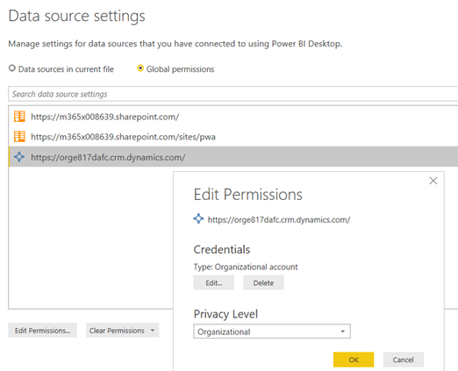
Task: Confirm changes with the OK button
Action: tap(354, 360)
